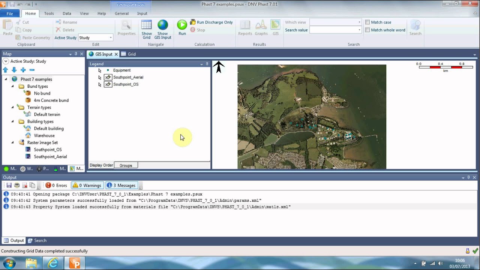
Task: Toggle selectability arrow for Southpoint_OS layer
Action: click(x=100, y=85)
